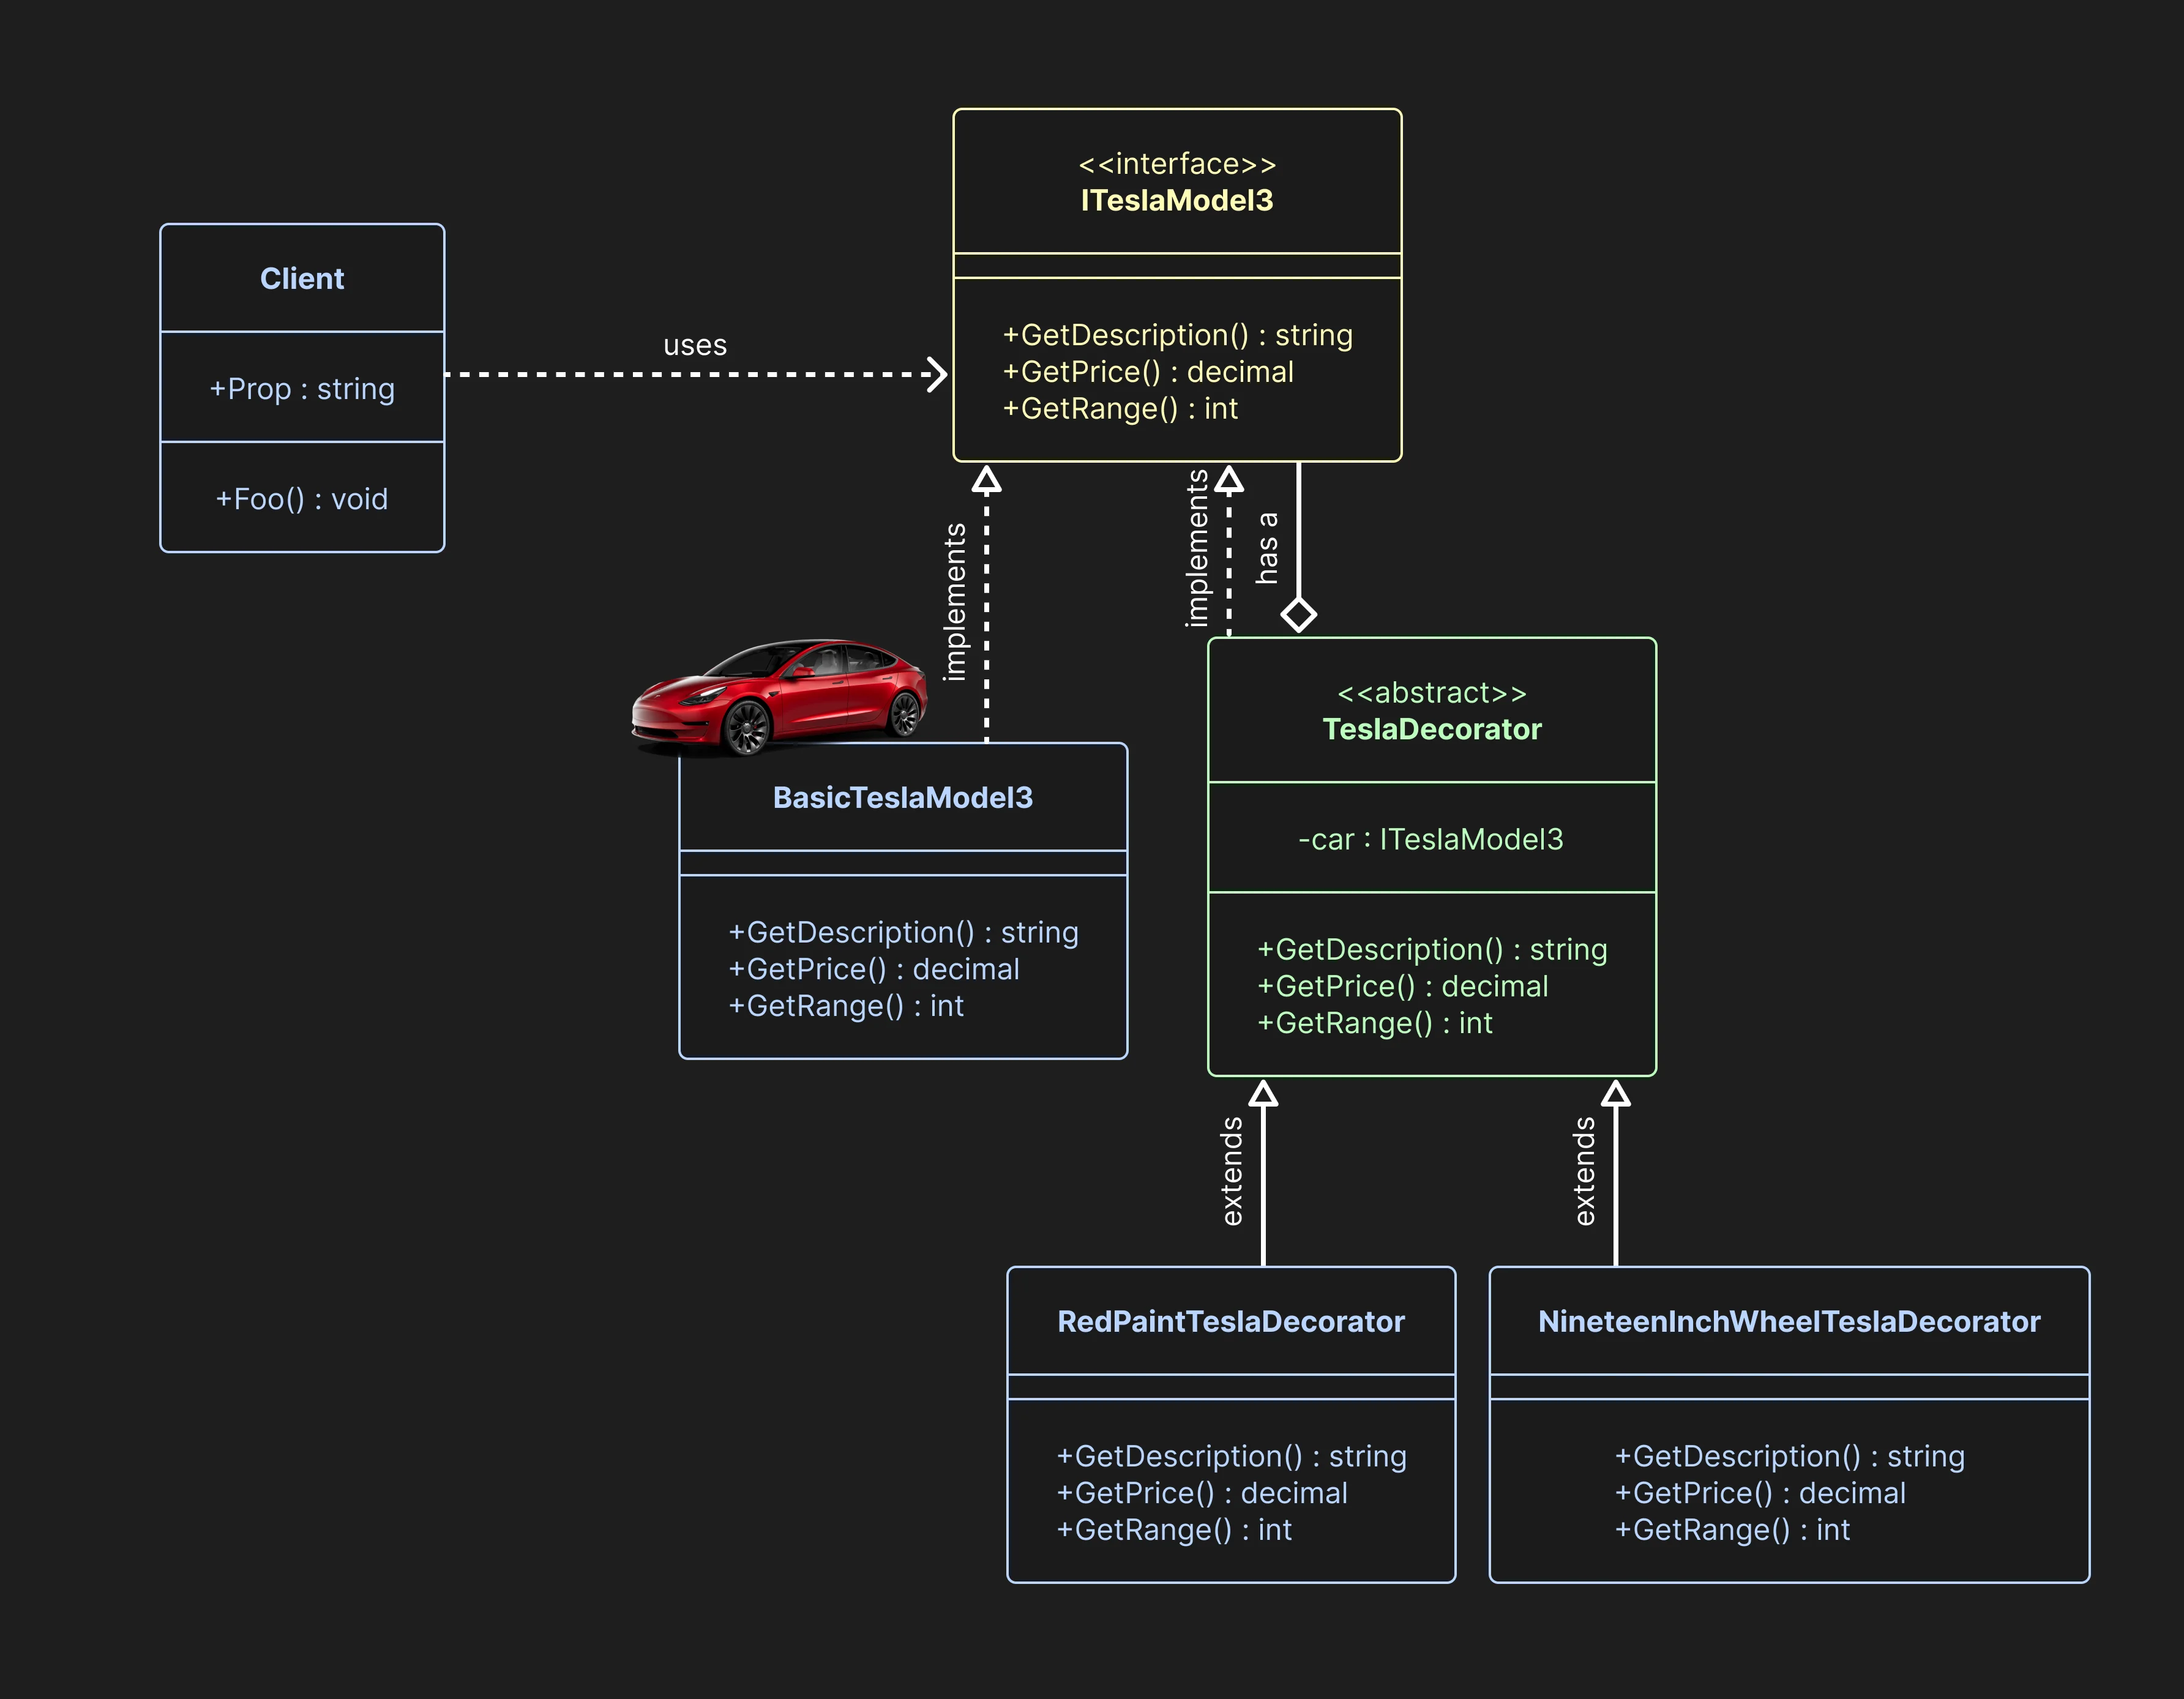The height and width of the screenshot is (1699, 2184).
Task: Click the '-car : ITeslaModel3' field
Action: pyautogui.click(x=1431, y=840)
